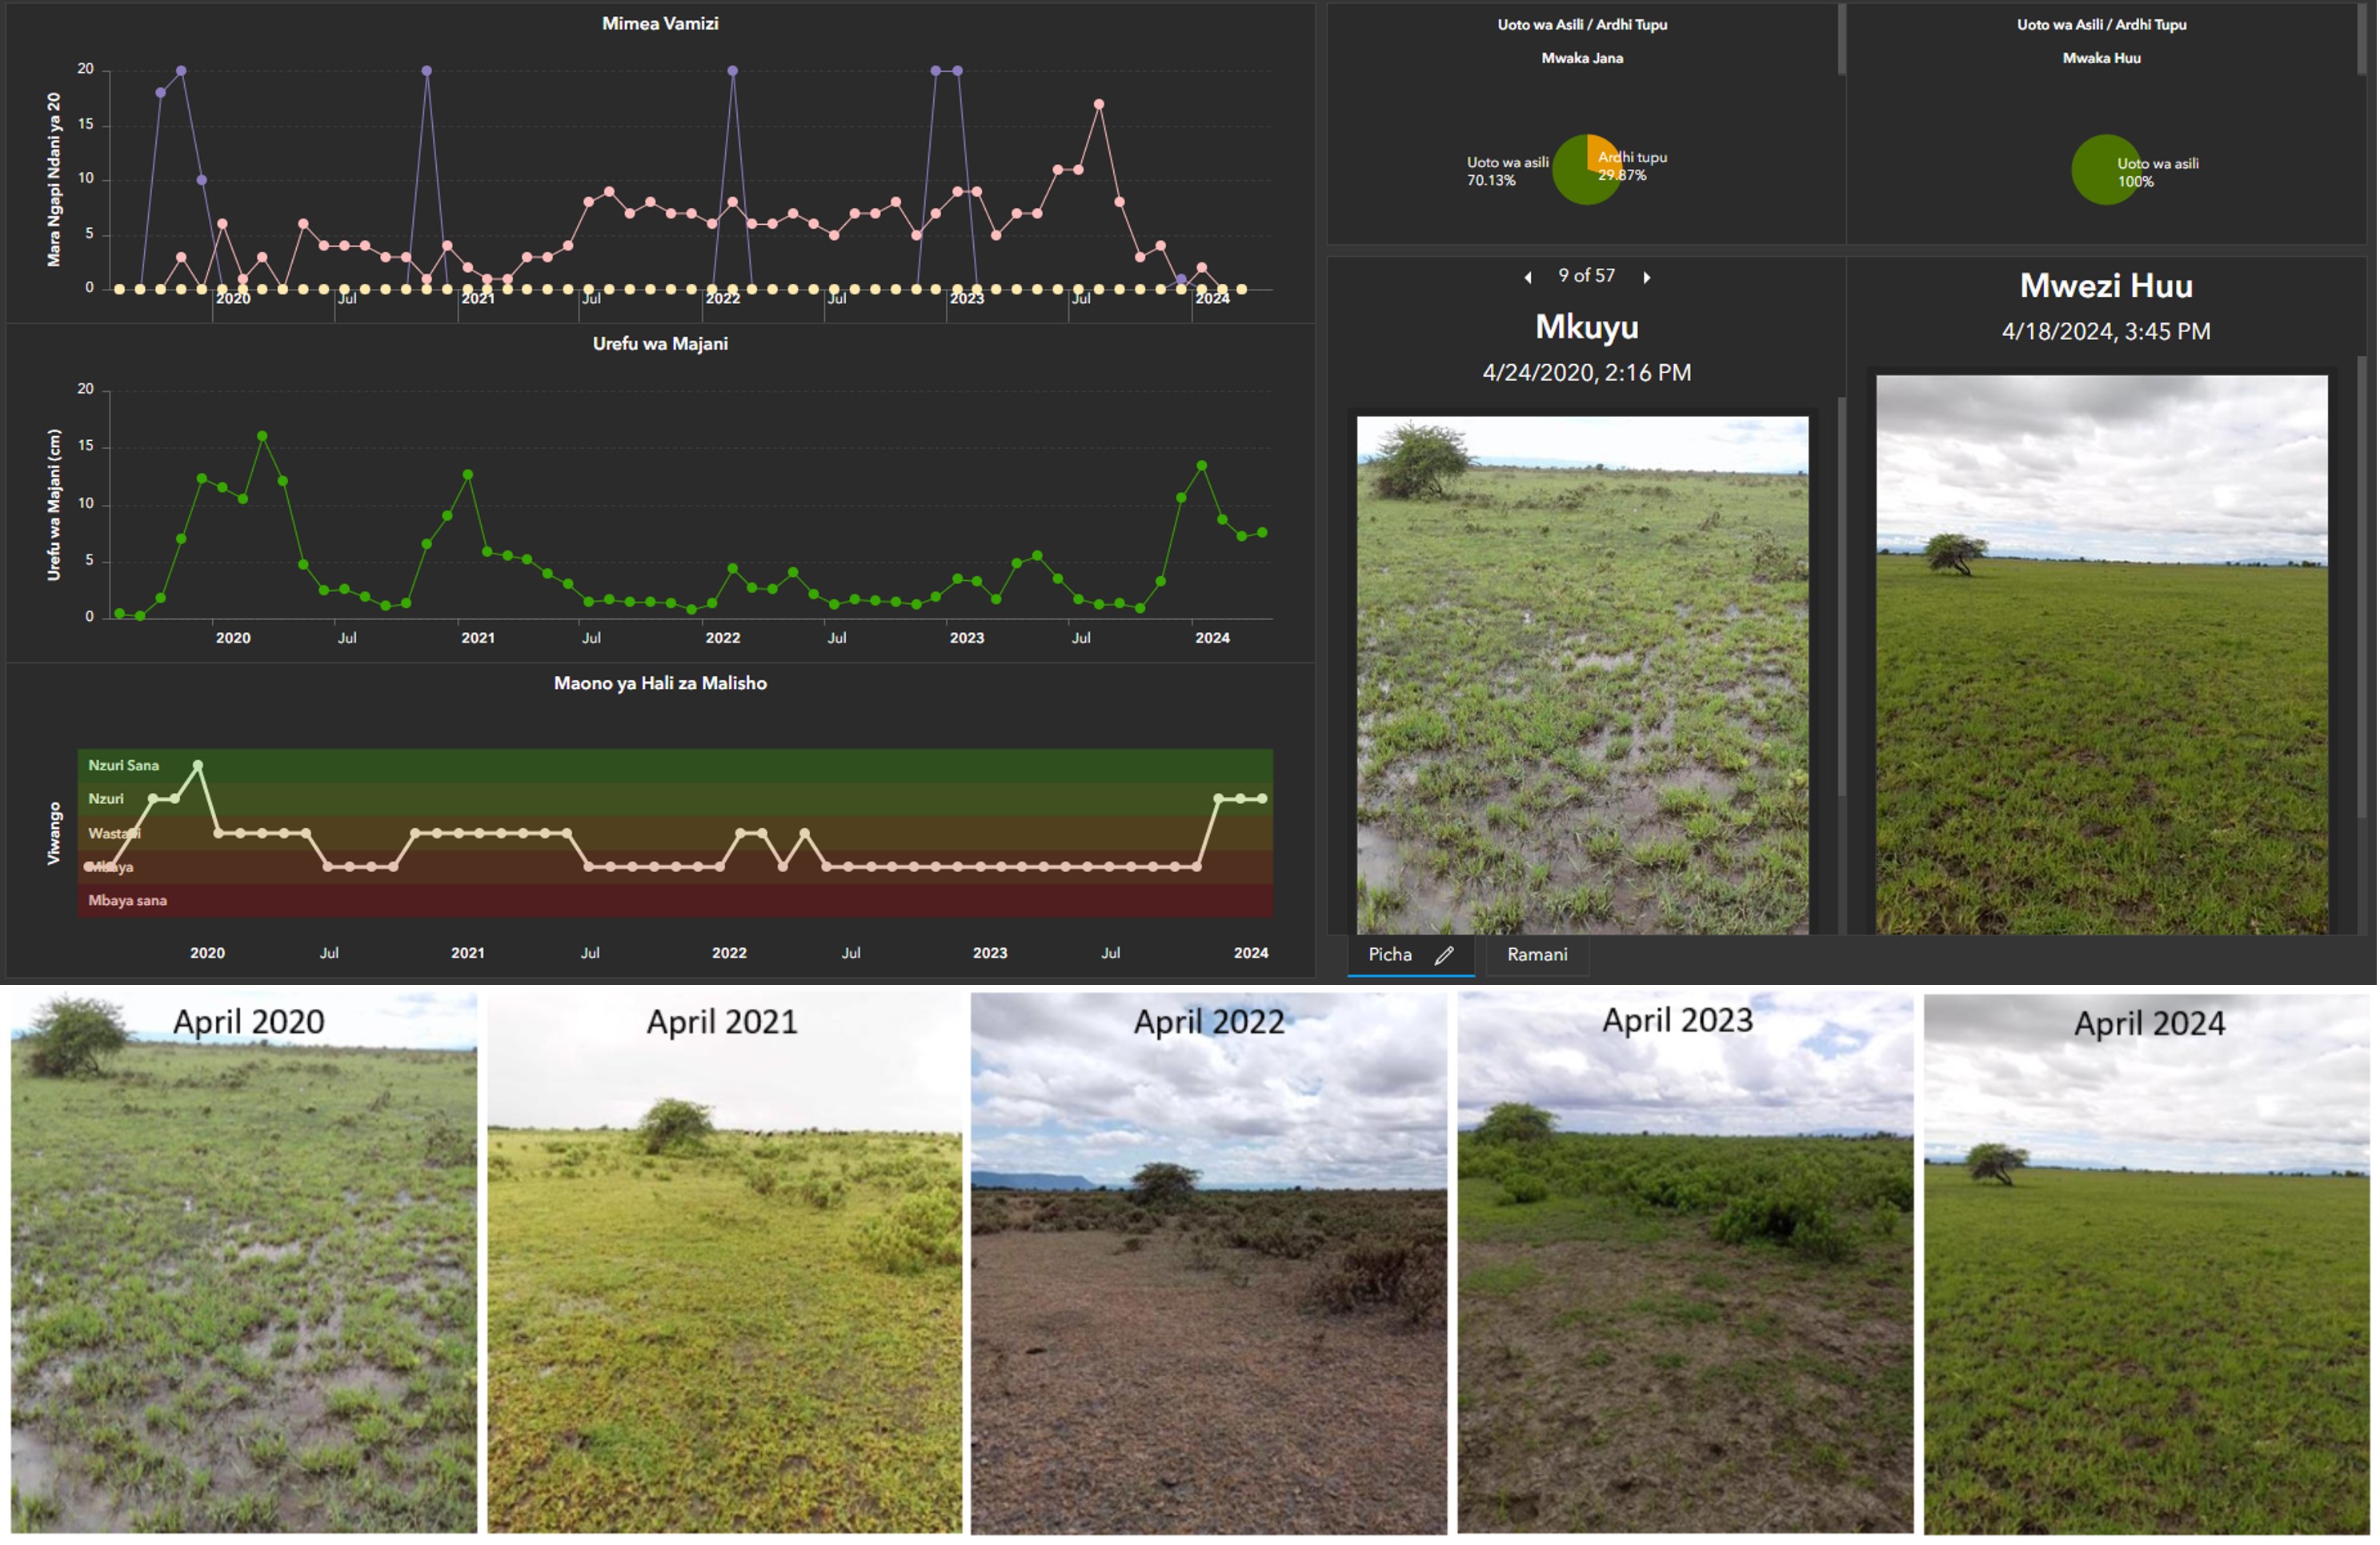Click the Nzuri Sana peak point
Viewport: 2380px width, 1545px height.
tap(198, 765)
